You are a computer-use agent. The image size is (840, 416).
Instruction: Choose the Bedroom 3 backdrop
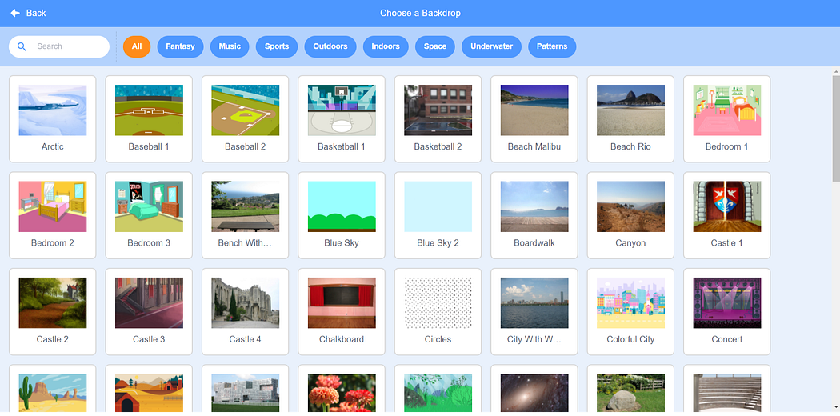(149, 215)
